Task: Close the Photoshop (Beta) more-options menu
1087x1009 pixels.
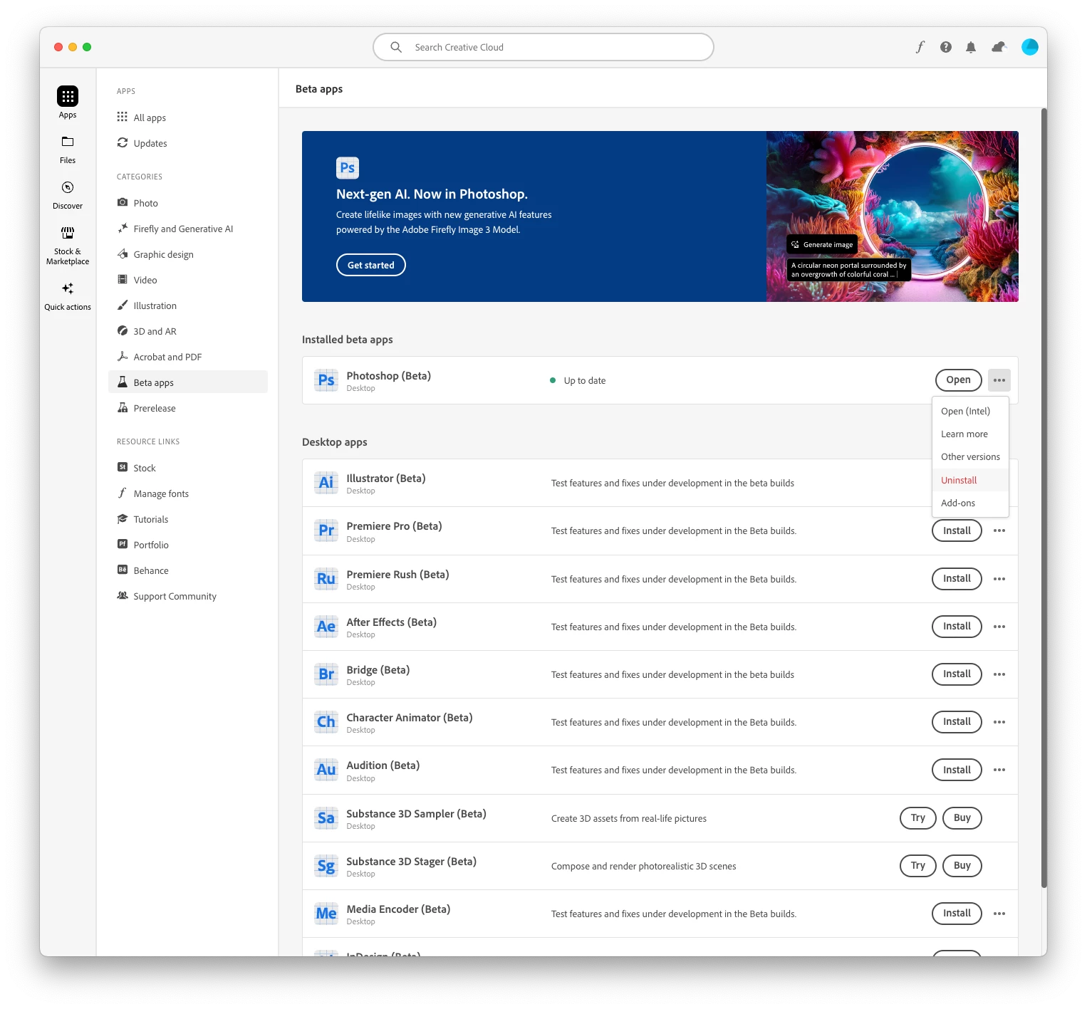Action: click(999, 380)
